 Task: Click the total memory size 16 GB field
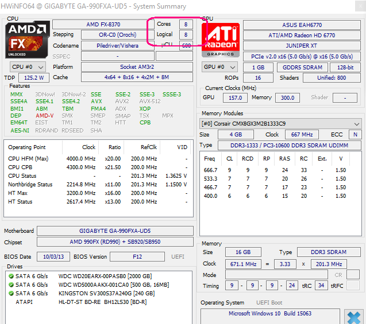[243, 252]
